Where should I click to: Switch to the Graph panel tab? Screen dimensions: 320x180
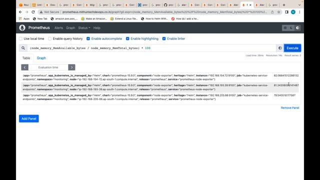[41, 58]
